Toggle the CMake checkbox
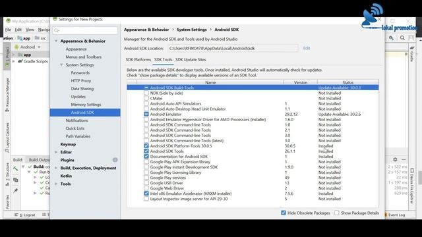Screen dimensions: 422x237 [146, 98]
